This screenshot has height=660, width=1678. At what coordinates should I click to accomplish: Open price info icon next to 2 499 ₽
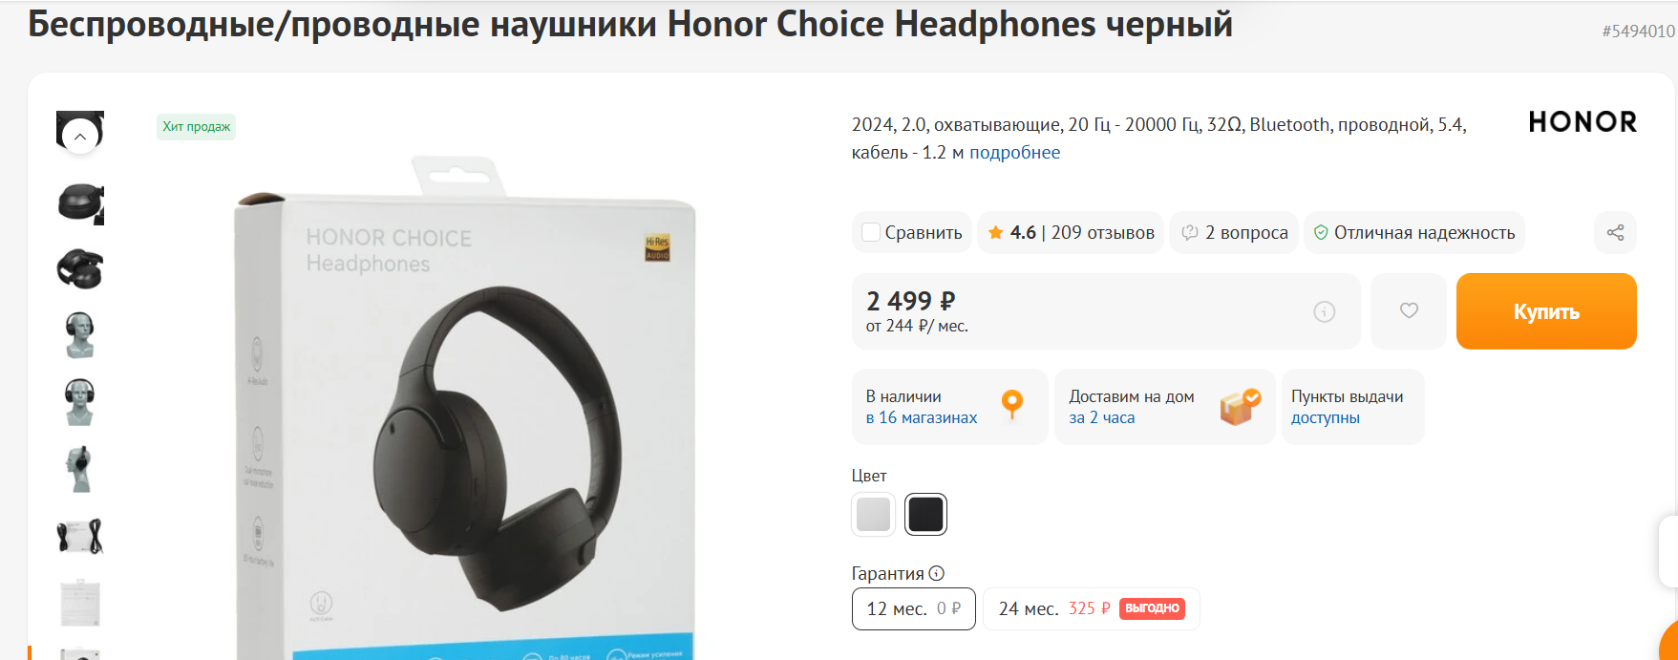pyautogui.click(x=1324, y=311)
